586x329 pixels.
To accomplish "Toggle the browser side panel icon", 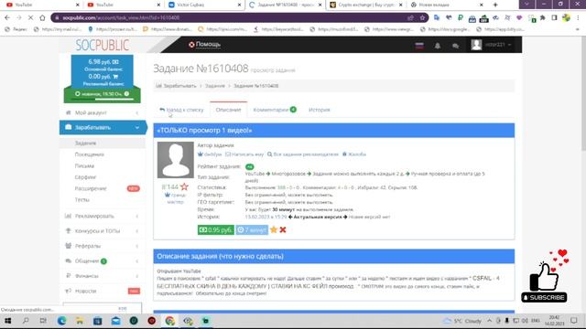I will (x=554, y=17).
